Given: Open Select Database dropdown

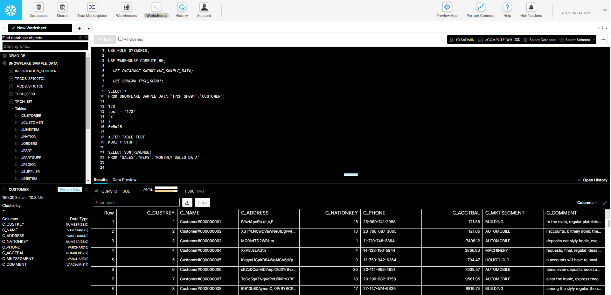Looking at the screenshot, I should coord(540,40).
